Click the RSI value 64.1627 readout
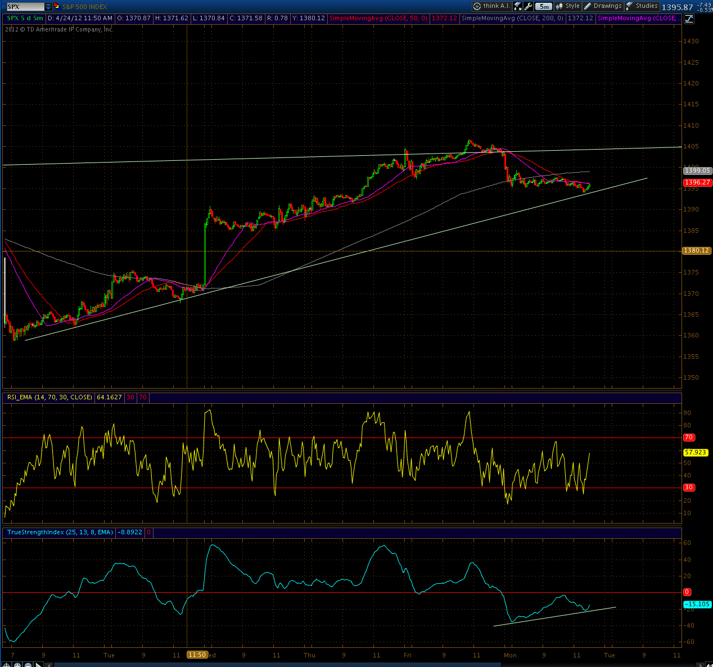 [110, 397]
